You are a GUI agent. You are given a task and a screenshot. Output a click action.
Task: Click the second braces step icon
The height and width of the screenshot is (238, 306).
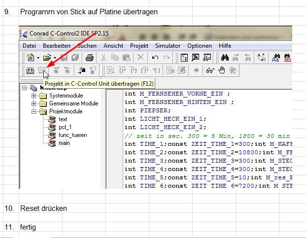coord(134,70)
